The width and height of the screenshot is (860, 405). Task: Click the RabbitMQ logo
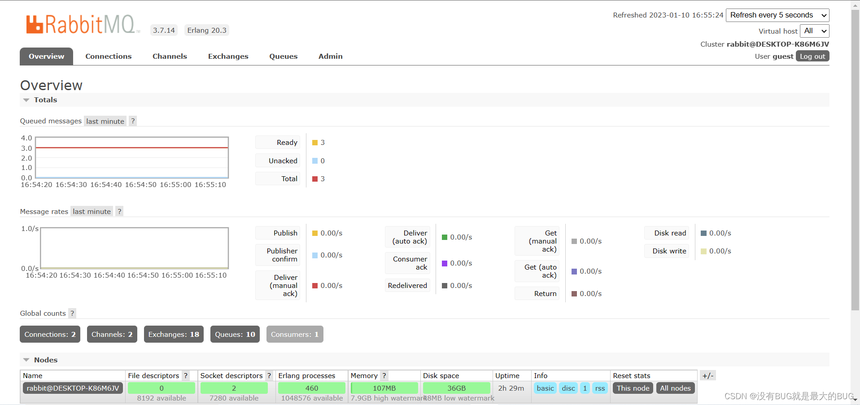pos(83,25)
